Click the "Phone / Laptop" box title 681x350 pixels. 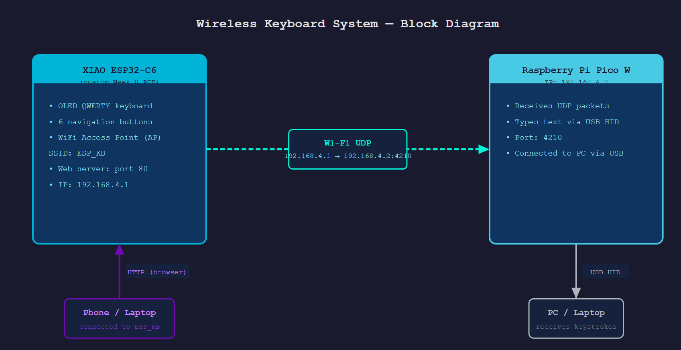(120, 313)
